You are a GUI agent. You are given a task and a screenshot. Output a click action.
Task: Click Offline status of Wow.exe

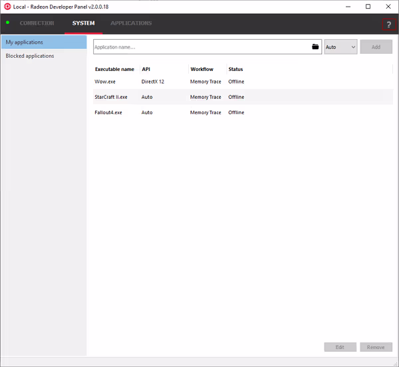click(236, 82)
